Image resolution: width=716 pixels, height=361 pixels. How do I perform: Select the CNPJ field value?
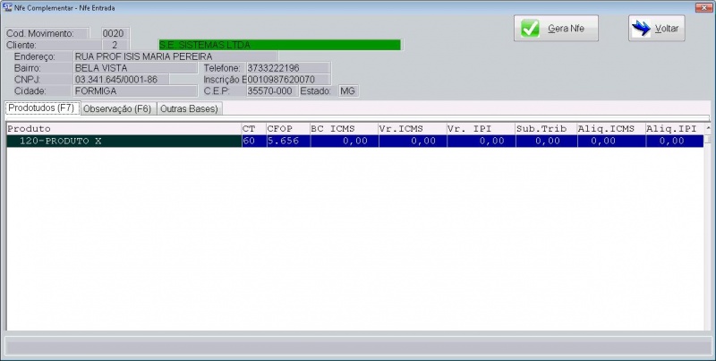134,80
